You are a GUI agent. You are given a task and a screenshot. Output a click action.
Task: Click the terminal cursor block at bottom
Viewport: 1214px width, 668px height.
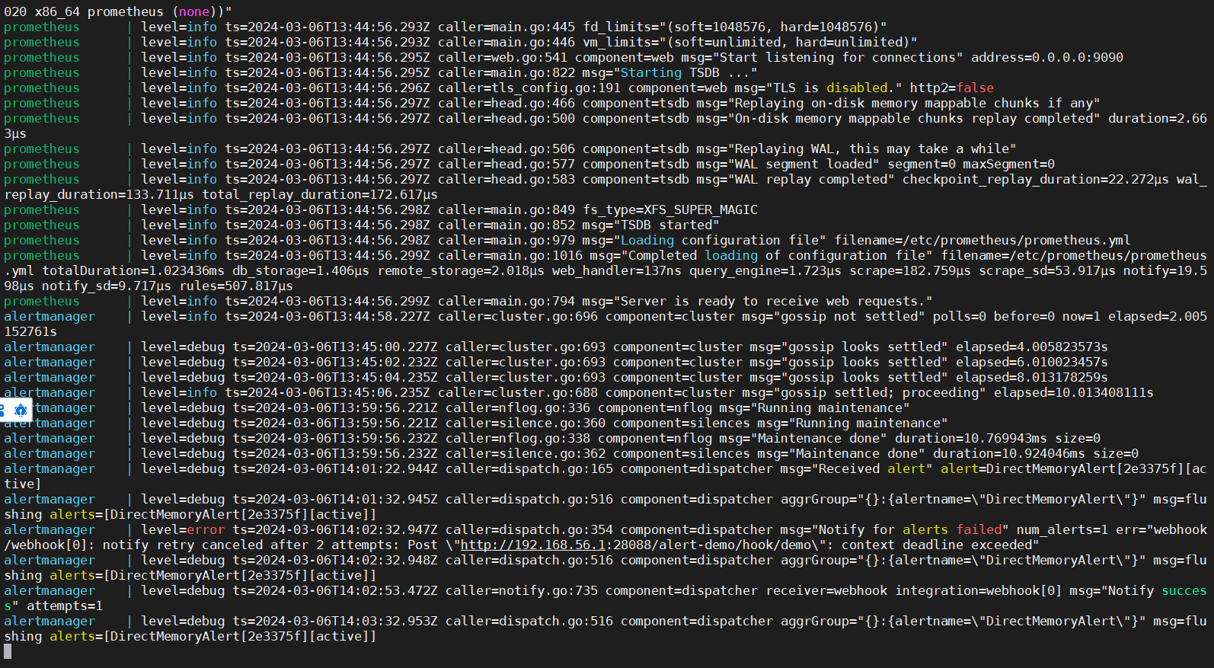[8, 651]
